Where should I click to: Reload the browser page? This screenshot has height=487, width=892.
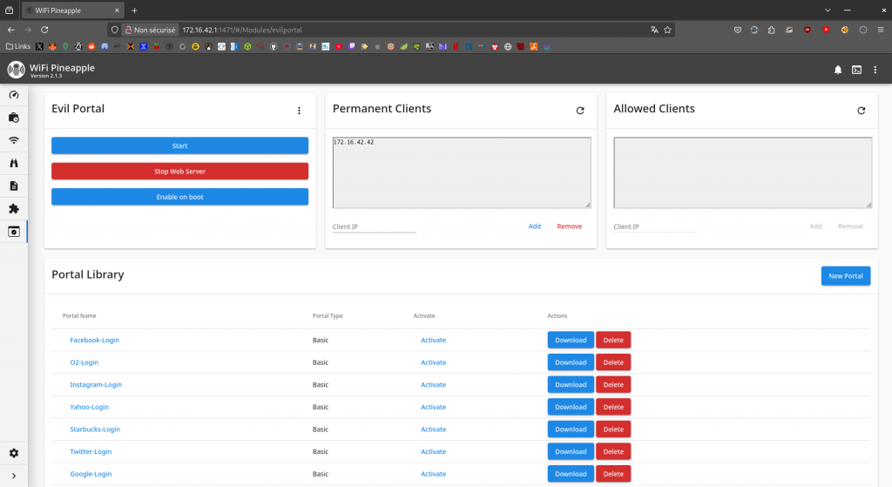tap(44, 30)
